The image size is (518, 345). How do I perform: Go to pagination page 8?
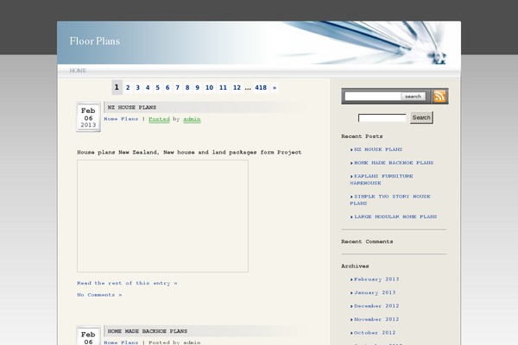pyautogui.click(x=187, y=87)
